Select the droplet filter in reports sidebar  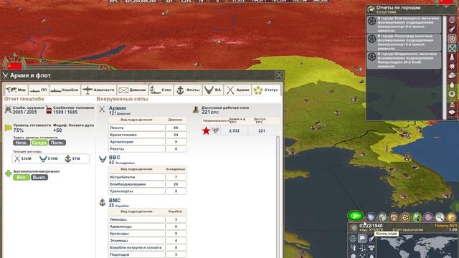point(453,85)
